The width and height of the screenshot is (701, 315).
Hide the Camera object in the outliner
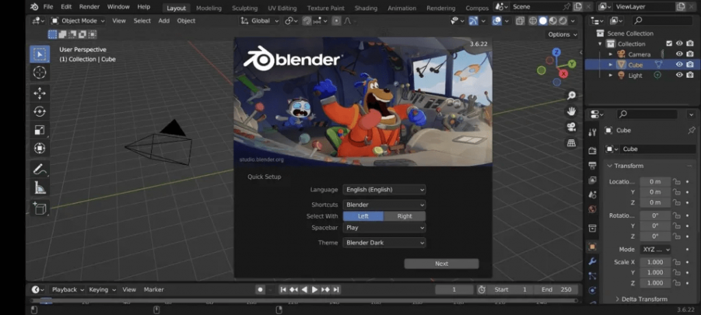[x=680, y=54]
